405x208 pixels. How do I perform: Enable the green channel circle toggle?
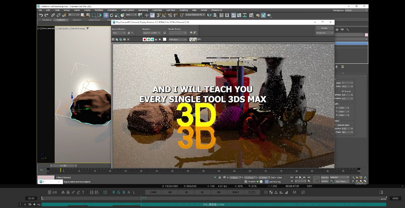click(148, 39)
